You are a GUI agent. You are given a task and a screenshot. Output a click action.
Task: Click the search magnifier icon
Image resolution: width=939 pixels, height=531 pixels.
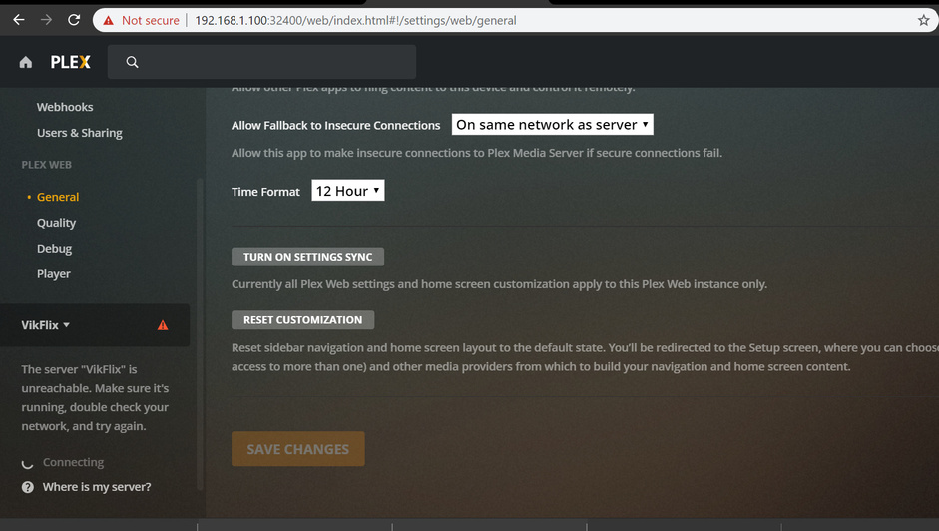133,62
